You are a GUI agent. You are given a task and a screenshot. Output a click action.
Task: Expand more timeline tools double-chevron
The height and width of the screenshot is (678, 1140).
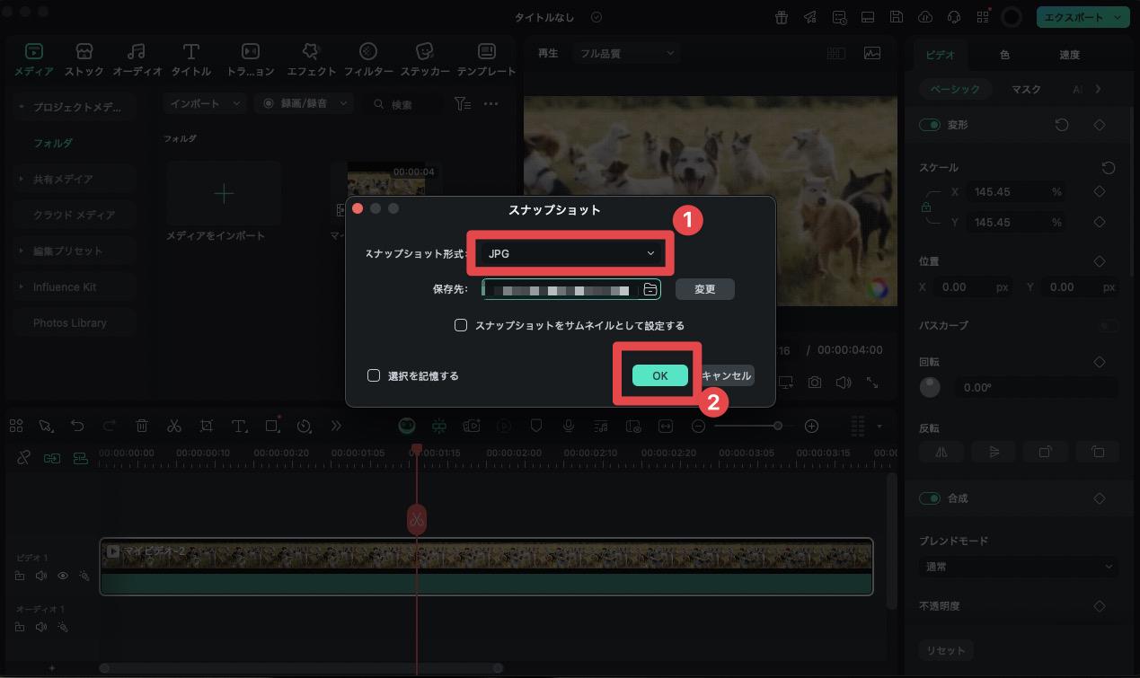(336, 426)
